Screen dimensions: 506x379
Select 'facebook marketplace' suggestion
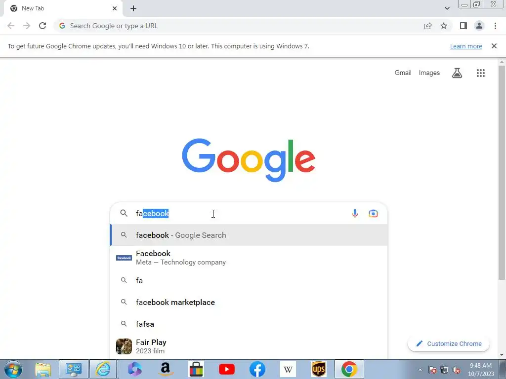pos(249,303)
